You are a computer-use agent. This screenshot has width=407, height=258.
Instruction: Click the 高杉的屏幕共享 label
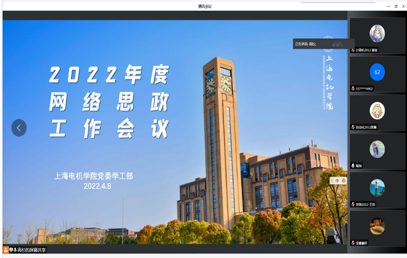(32, 250)
